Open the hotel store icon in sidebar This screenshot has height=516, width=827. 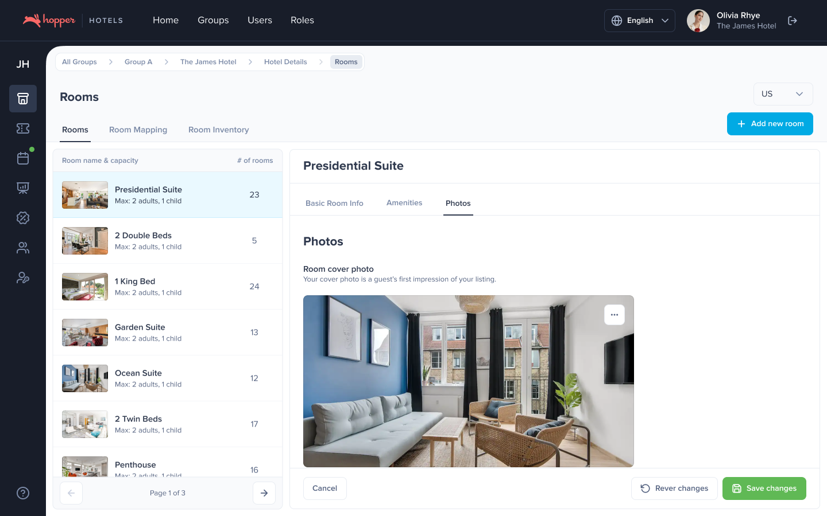23,99
